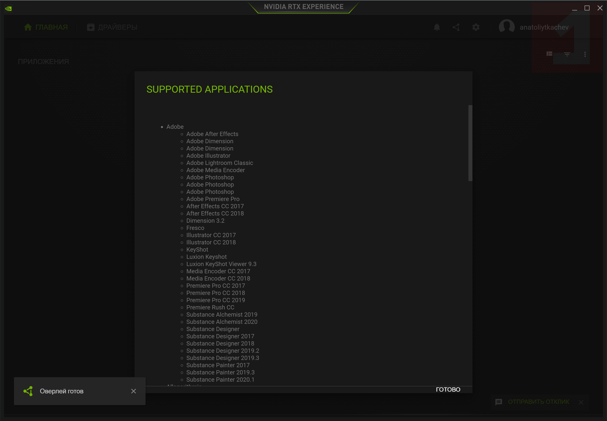Click 'Substance Designer 2018' in the list
Screen dimensions: 607x421
tap(220, 344)
